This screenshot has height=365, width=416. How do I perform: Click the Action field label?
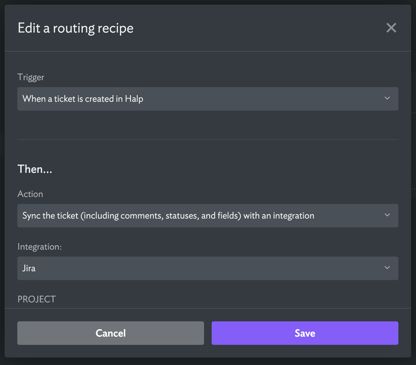click(30, 194)
